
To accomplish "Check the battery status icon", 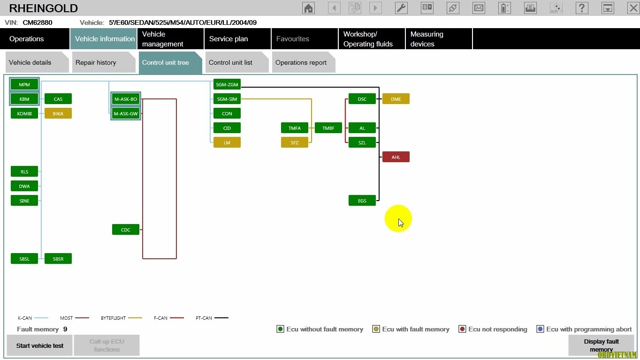I will 504,8.
